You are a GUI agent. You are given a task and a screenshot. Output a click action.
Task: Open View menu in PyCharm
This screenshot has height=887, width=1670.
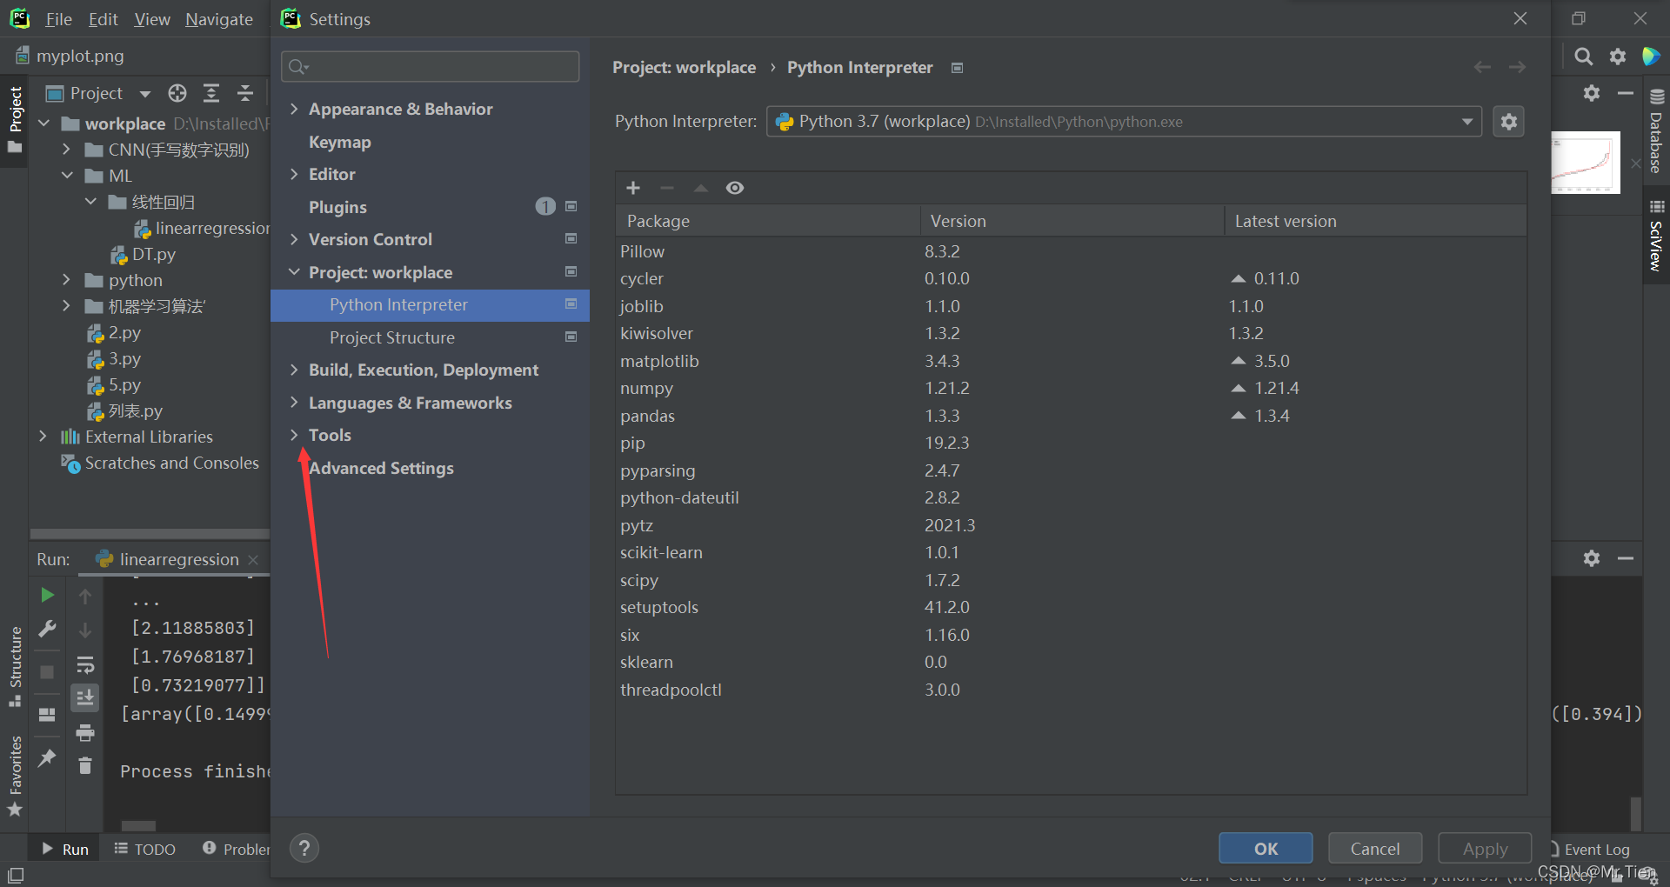(x=152, y=19)
